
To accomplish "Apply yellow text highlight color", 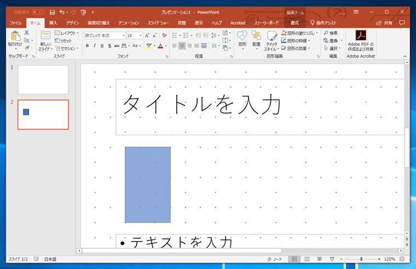I will click(149, 45).
